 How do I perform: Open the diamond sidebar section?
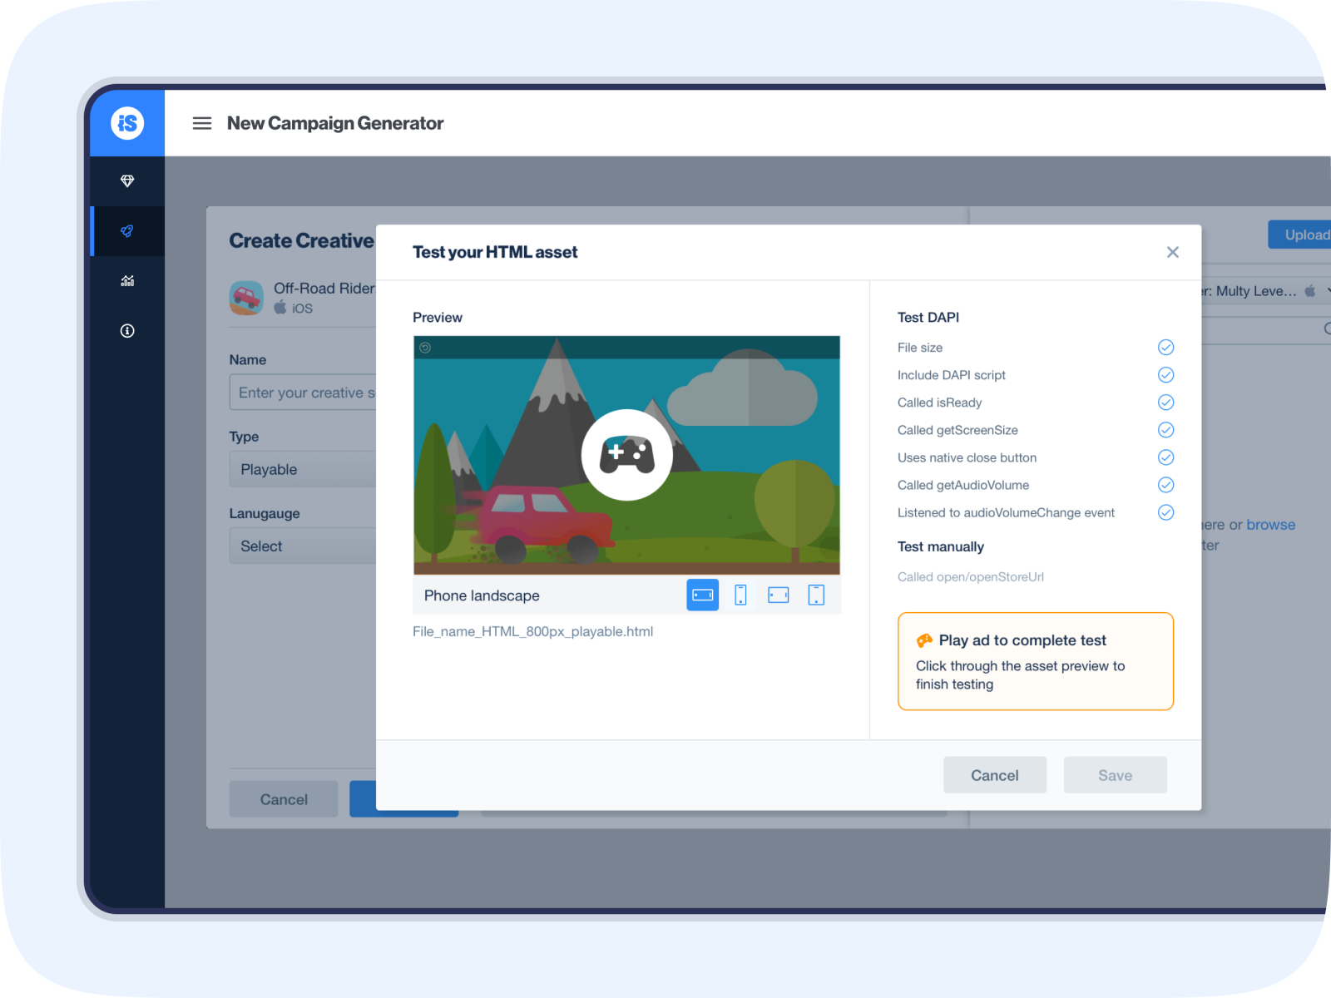[127, 180]
